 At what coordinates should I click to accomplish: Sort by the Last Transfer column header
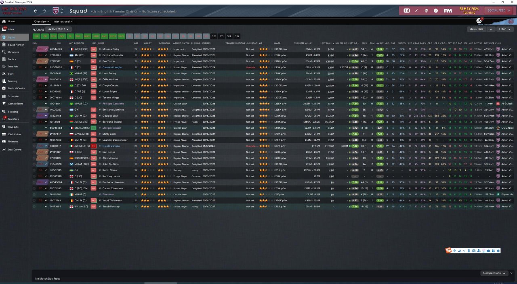pyautogui.click(x=326, y=43)
